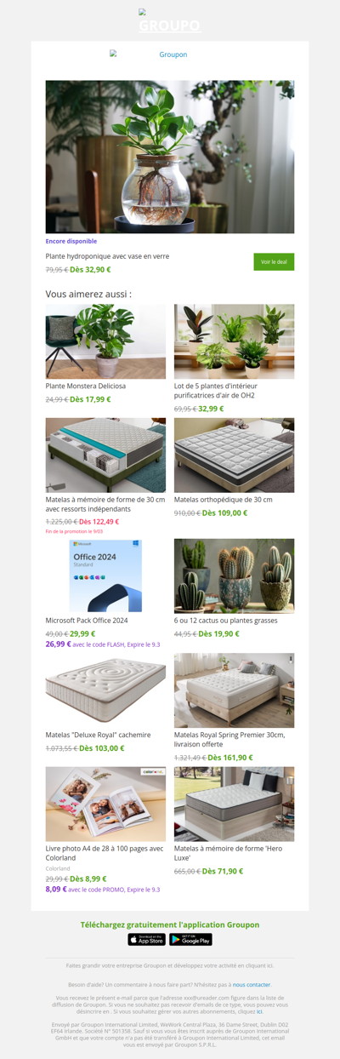
Task: Open the Monstera Deliciosa plant image
Action: click(105, 341)
